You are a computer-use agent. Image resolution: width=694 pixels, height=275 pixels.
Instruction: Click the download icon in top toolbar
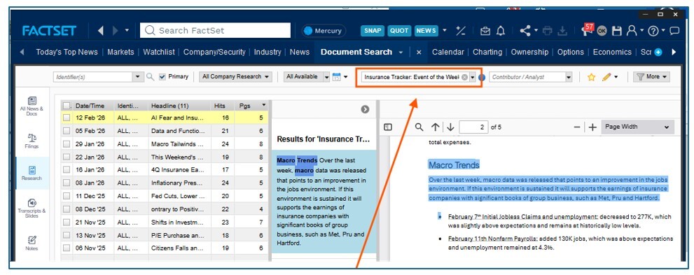562,31
